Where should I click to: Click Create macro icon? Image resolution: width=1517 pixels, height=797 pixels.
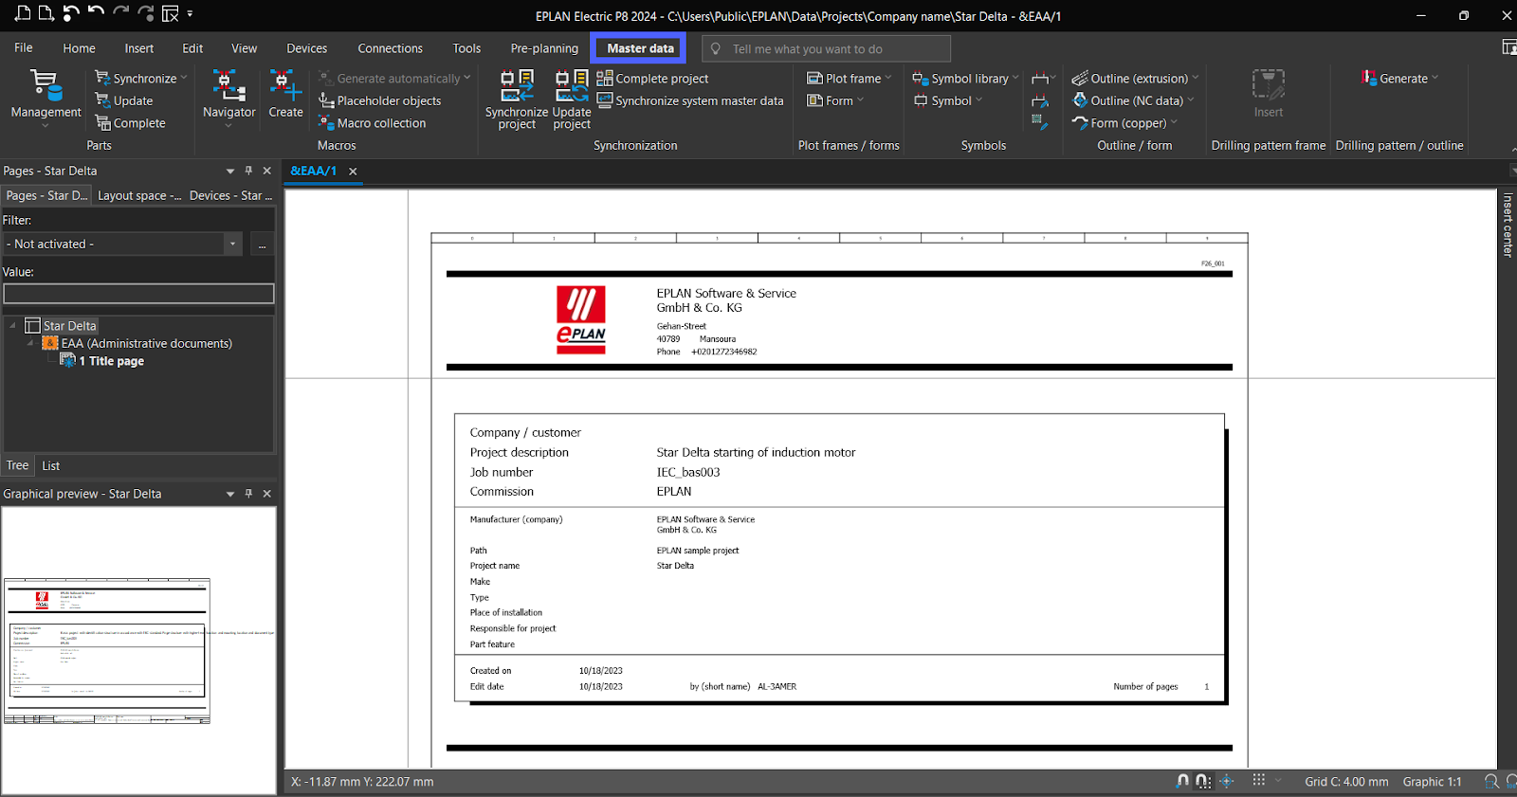285,85
